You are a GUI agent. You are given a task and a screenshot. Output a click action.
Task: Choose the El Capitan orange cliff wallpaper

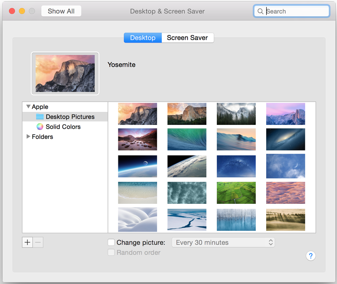(187, 114)
